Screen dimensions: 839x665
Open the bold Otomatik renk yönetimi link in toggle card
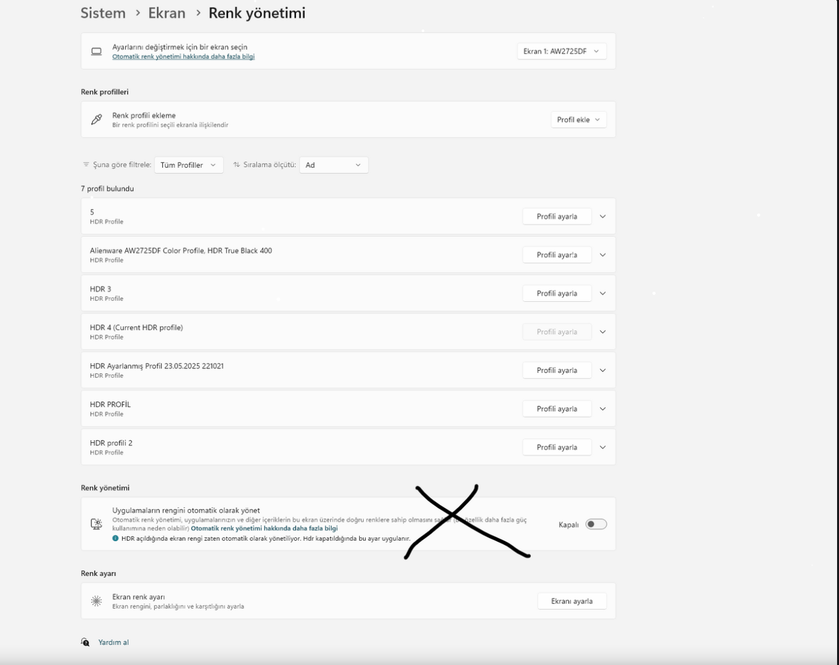pos(264,528)
